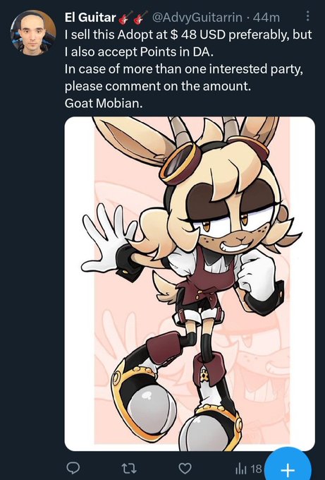Click the character's goggles in the artwork
The height and width of the screenshot is (480, 325).
[x=182, y=164]
